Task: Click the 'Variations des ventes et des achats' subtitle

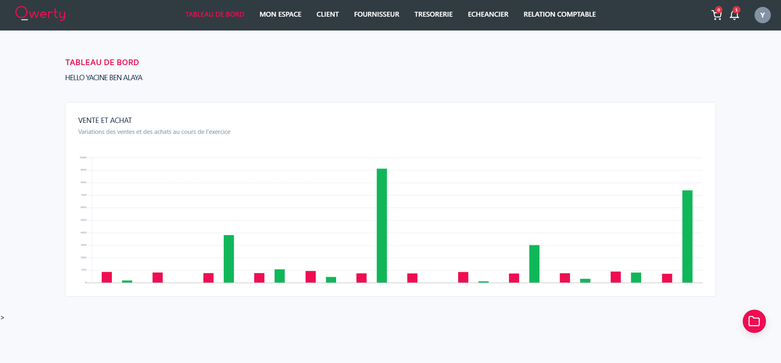Action: pos(154,132)
